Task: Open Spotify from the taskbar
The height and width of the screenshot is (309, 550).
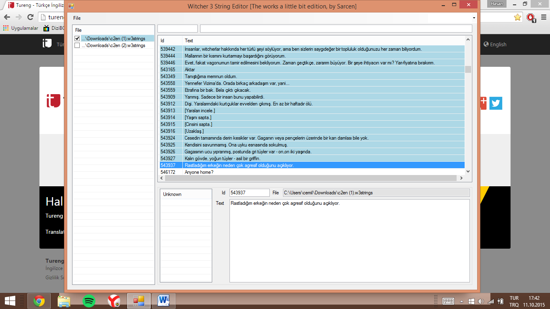Action: (89, 301)
